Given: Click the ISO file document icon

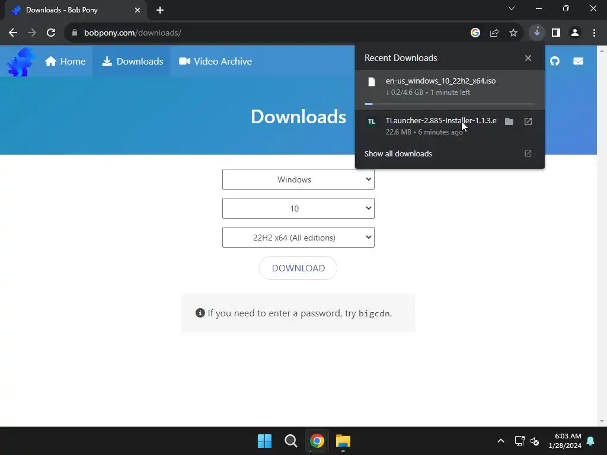Looking at the screenshot, I should tap(372, 82).
